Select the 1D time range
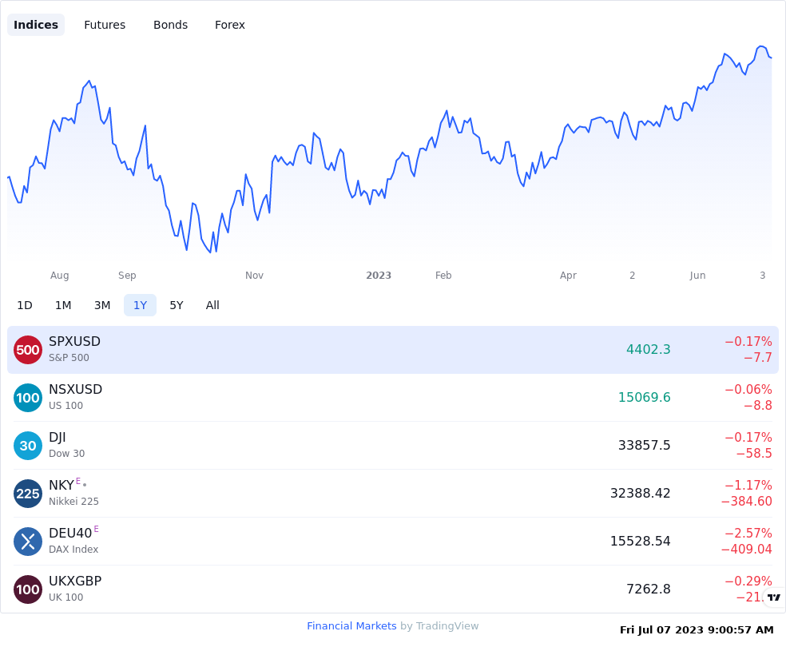786x655 pixels. coord(25,305)
